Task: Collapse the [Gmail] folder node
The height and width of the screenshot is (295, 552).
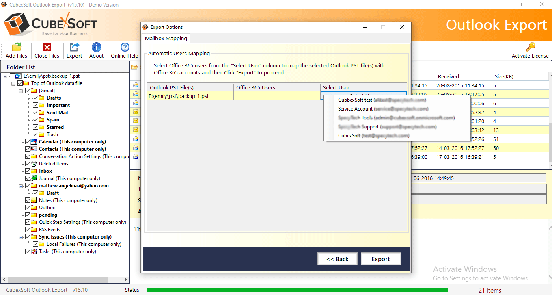Action: pyautogui.click(x=21, y=91)
